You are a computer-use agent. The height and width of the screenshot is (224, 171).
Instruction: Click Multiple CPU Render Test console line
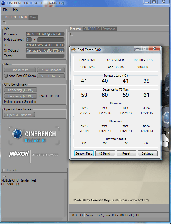(x=19, y=180)
